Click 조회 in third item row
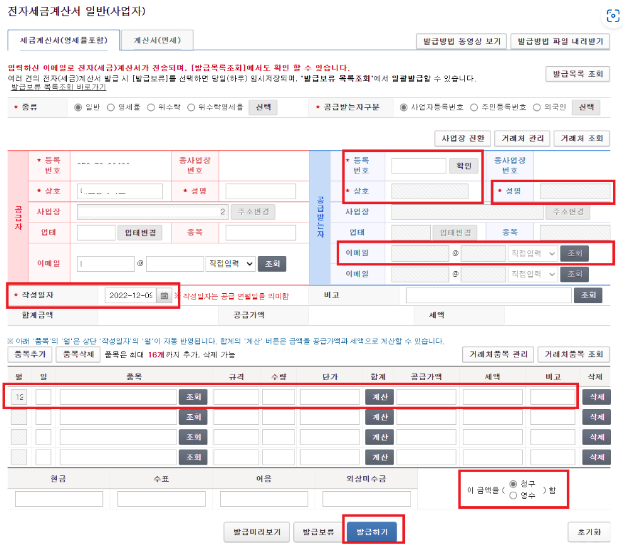 click(x=193, y=438)
